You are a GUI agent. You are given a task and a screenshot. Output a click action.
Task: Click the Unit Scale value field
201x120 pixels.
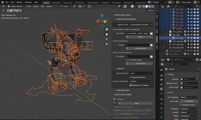(x=189, y=101)
